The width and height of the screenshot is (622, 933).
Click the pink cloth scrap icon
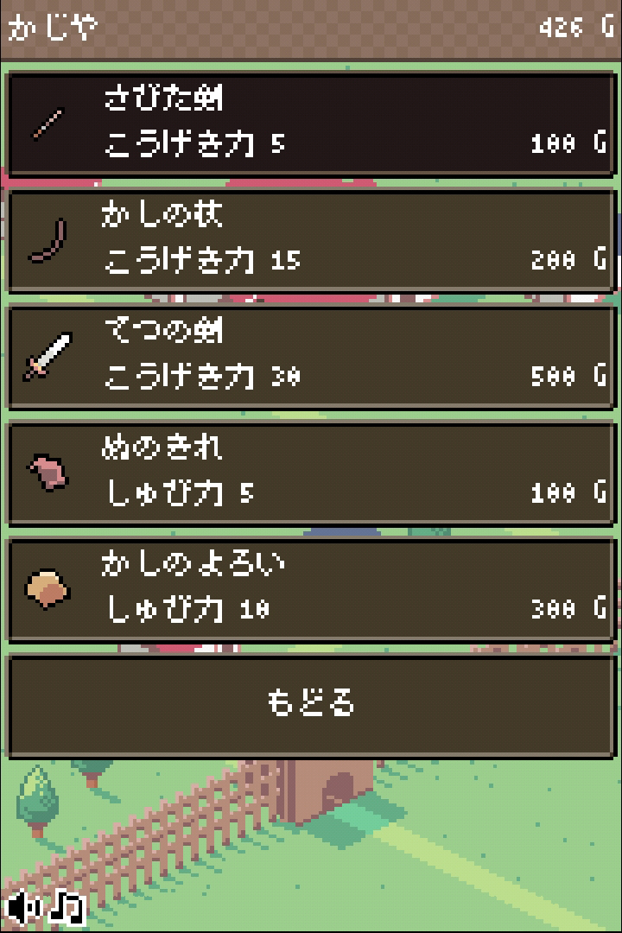(x=48, y=473)
